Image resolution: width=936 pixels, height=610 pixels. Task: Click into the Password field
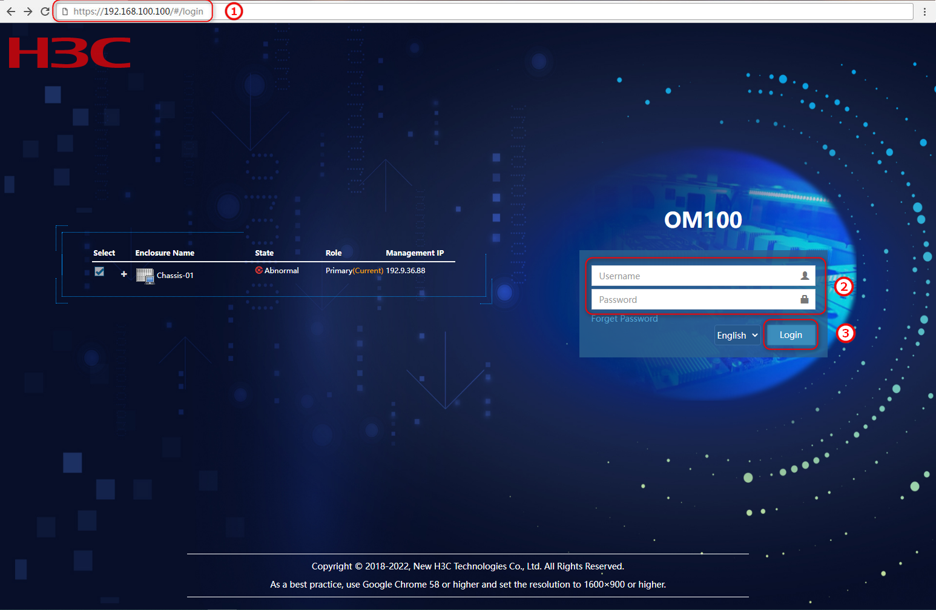(x=703, y=299)
